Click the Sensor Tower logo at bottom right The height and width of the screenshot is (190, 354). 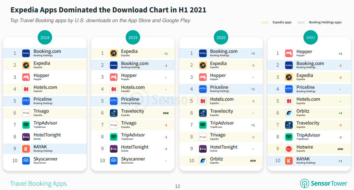[323, 183]
